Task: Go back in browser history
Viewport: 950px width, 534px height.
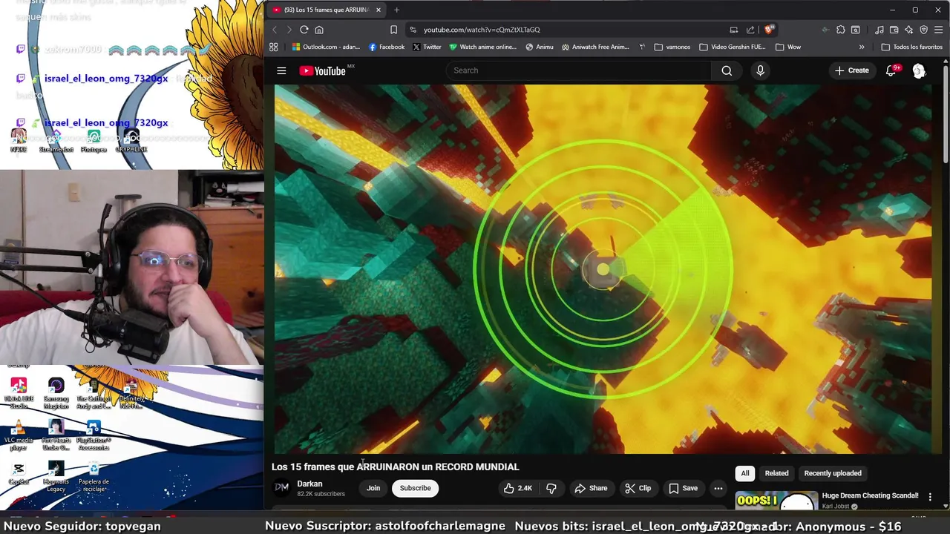Action: 274,30
